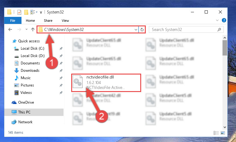Switch to Details view layout icon
The image size is (236, 142).
click(x=216, y=133)
